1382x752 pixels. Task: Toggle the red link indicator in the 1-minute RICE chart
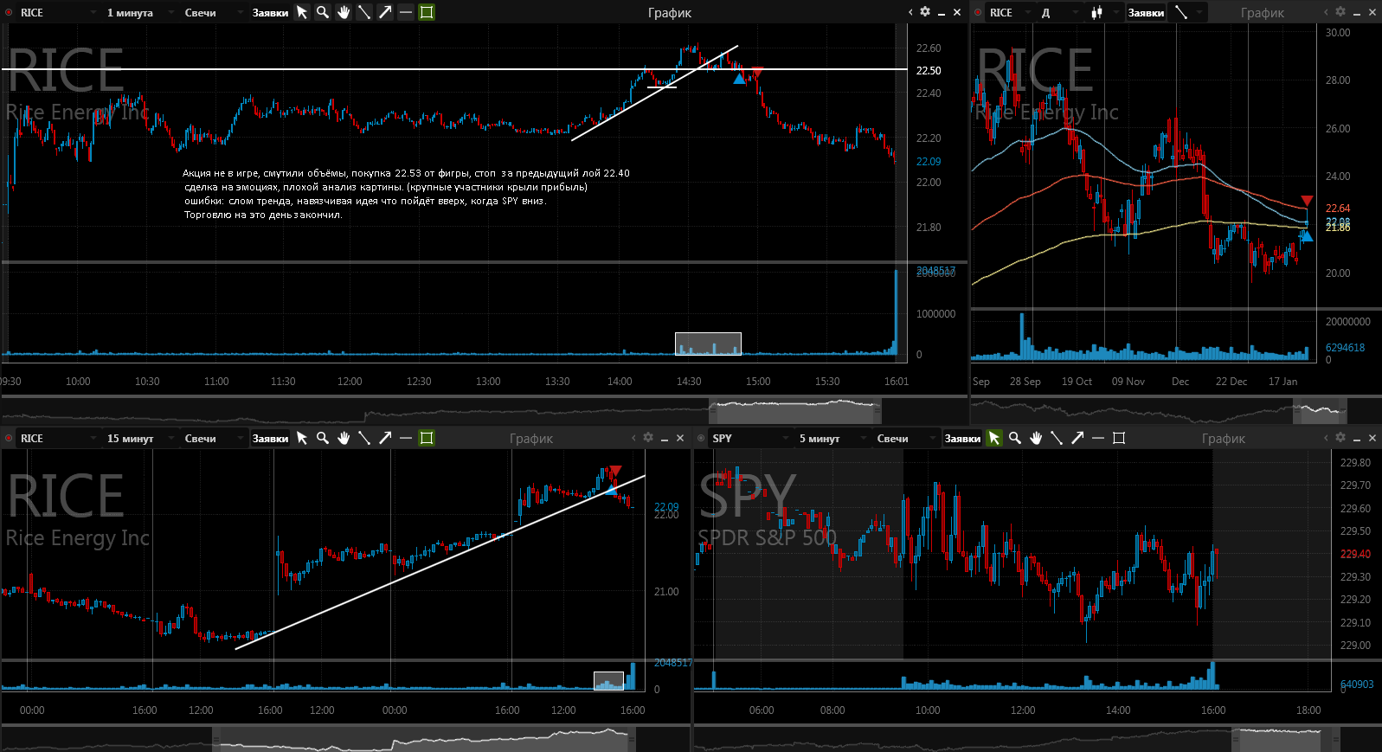[x=9, y=12]
